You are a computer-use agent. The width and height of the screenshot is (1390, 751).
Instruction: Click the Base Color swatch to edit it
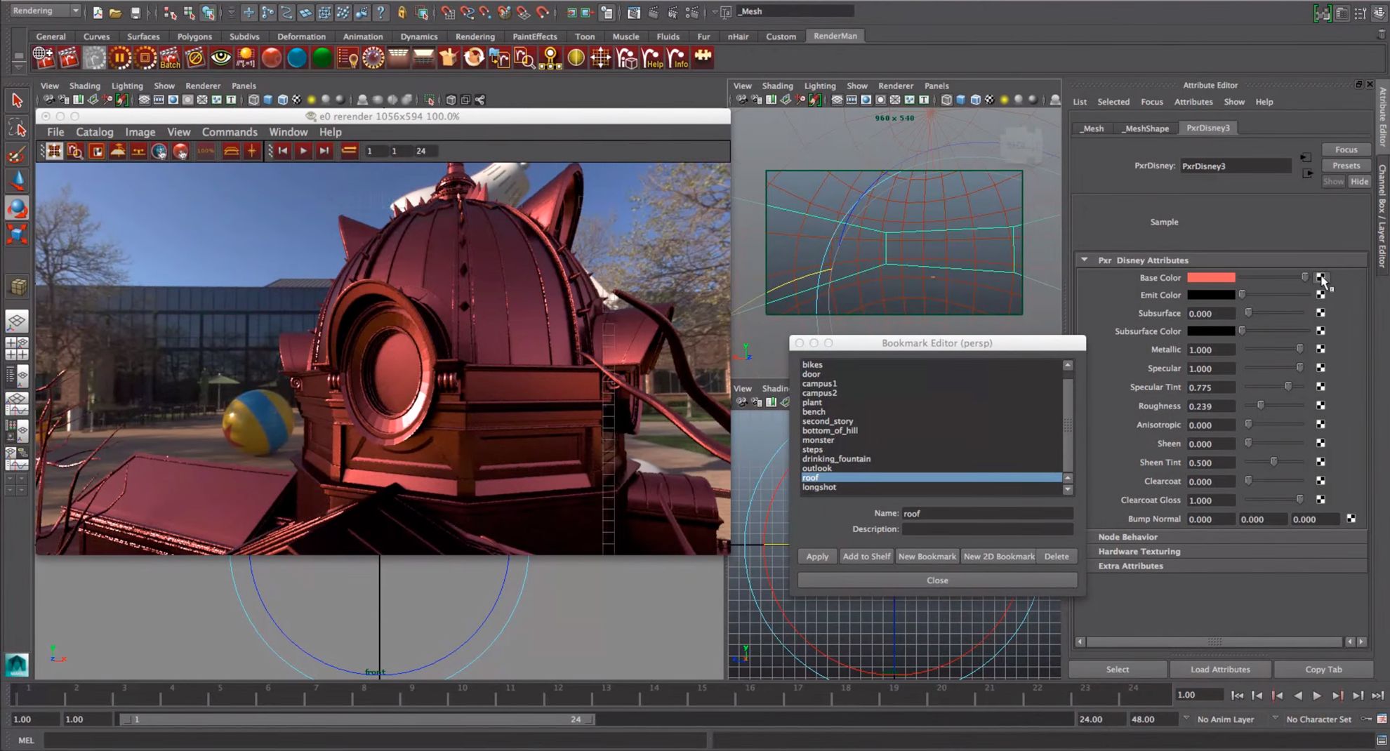pyautogui.click(x=1210, y=277)
